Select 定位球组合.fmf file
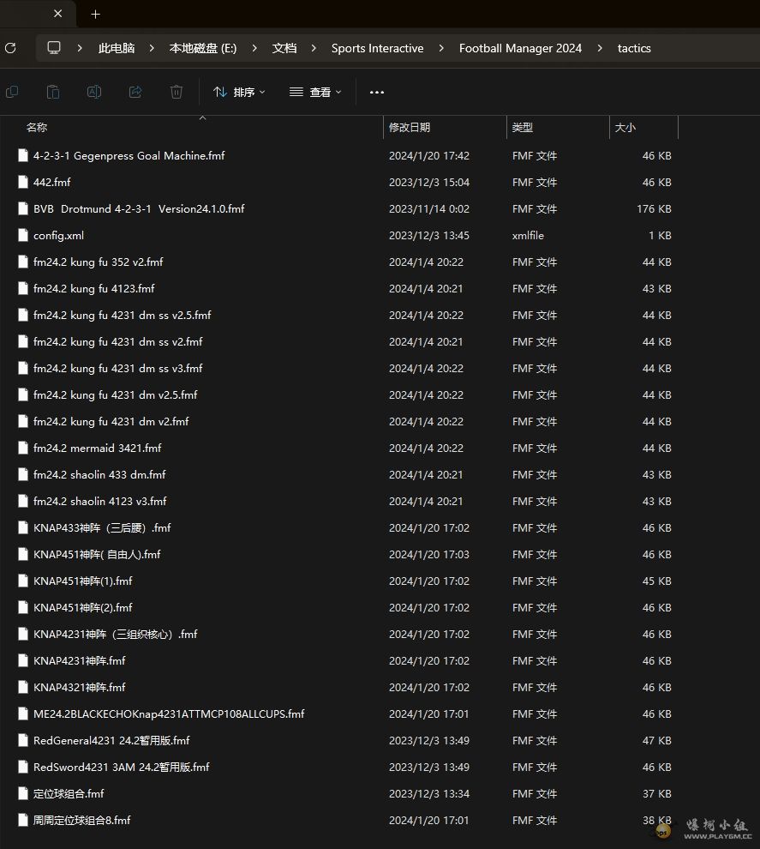760x849 pixels. click(x=69, y=794)
